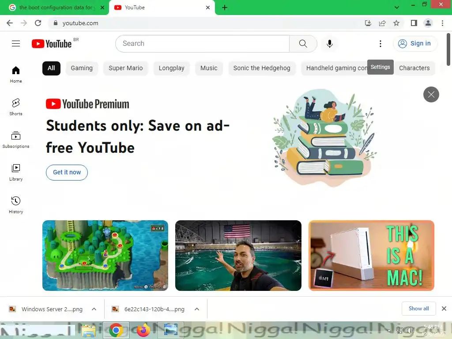Image resolution: width=452 pixels, height=339 pixels.
Task: Expand options for Windows Server png download
Action: [x=94, y=309]
